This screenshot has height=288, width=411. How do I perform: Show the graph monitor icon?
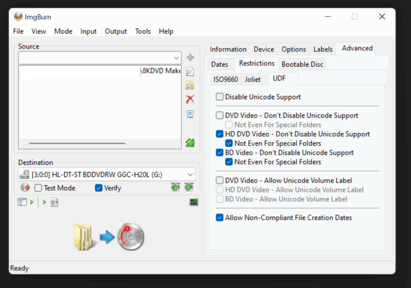tap(193, 202)
